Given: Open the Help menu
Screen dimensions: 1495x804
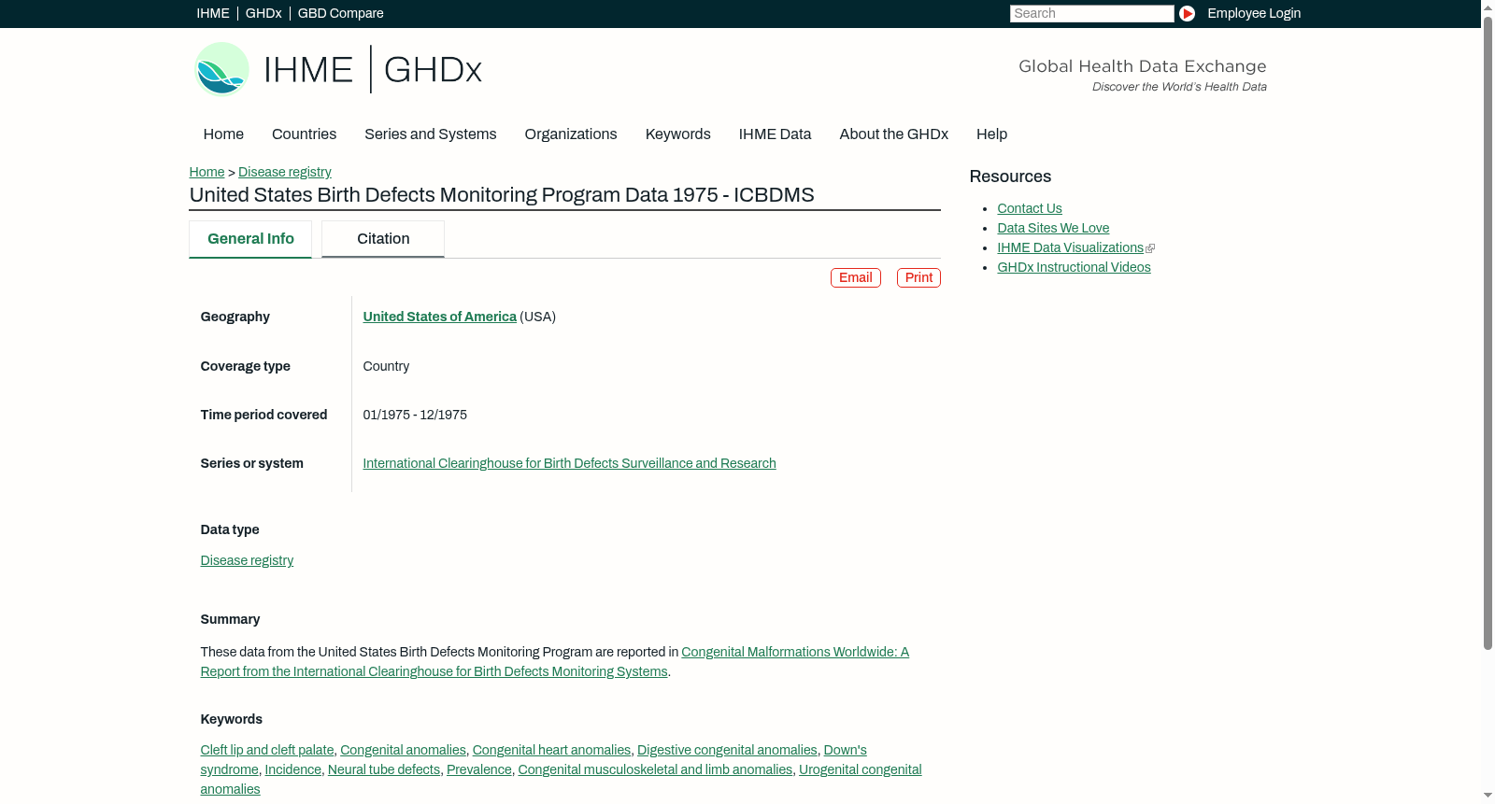Looking at the screenshot, I should pyautogui.click(x=991, y=134).
